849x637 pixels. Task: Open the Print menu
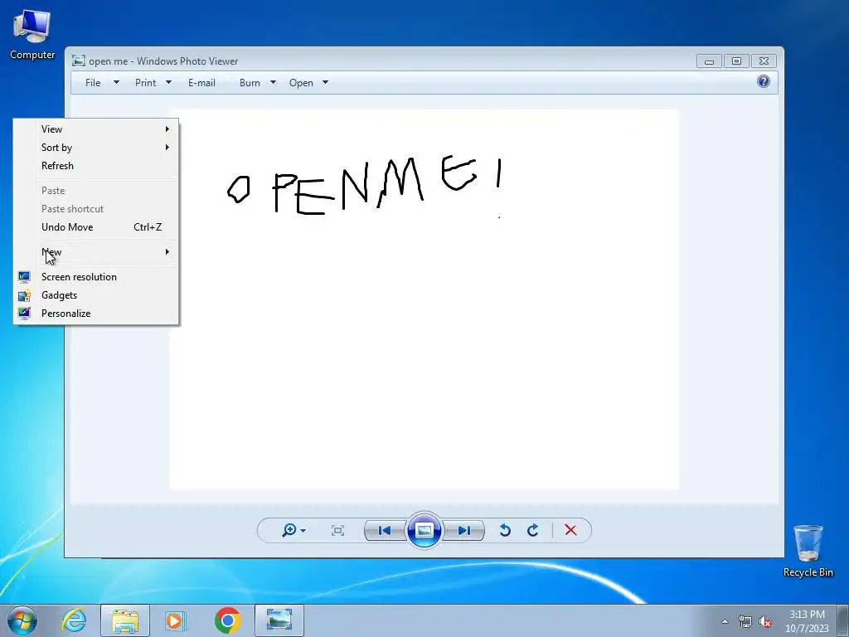click(x=146, y=83)
